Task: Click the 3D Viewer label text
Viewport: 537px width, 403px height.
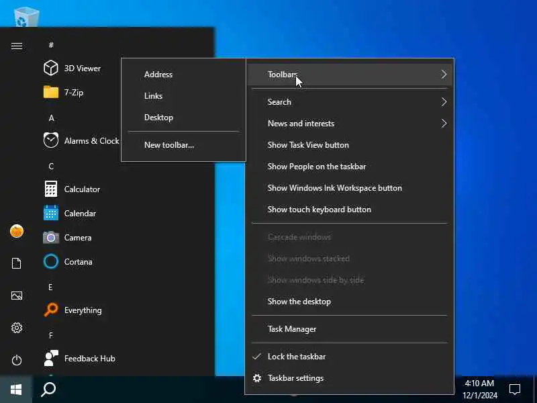Action: [82, 69]
